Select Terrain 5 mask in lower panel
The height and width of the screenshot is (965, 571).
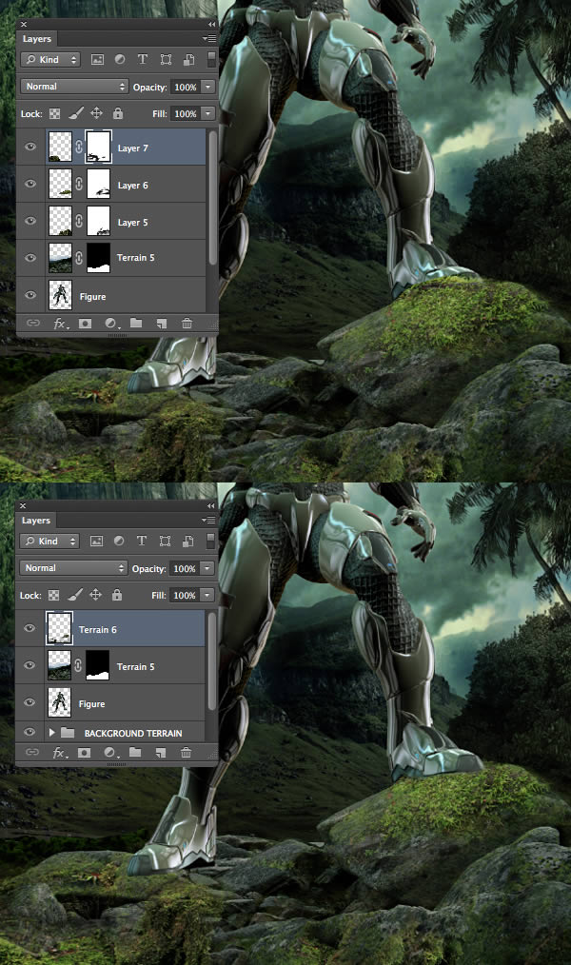(x=97, y=665)
